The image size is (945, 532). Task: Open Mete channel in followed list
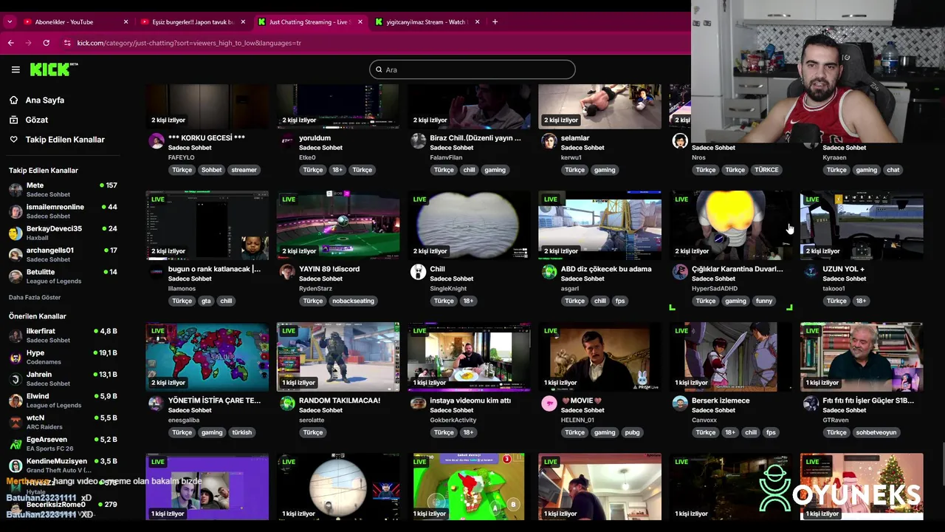point(63,190)
